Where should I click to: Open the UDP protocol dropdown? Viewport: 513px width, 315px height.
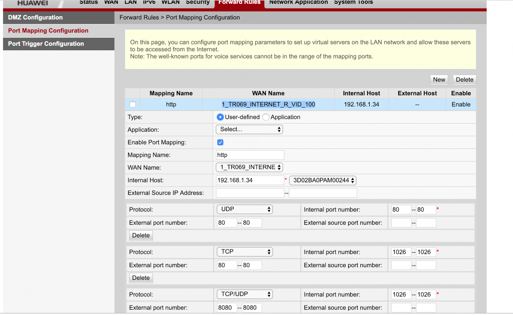[245, 209]
